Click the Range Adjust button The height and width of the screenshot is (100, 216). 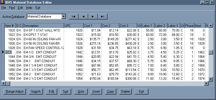coord(15,92)
